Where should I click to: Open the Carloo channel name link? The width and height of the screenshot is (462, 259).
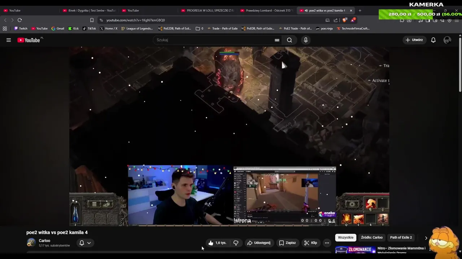tap(44, 241)
